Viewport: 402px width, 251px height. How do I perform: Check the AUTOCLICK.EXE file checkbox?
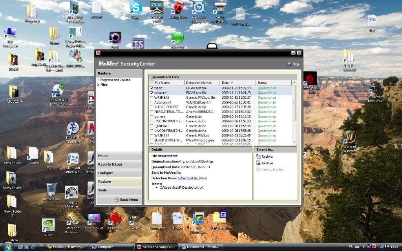(152, 107)
